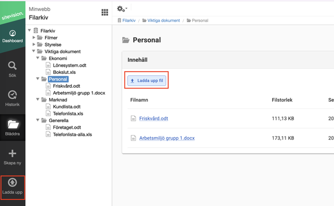Open the Dashboard from the sidebar
Image resolution: width=334 pixels, height=206 pixels.
pos(12,36)
